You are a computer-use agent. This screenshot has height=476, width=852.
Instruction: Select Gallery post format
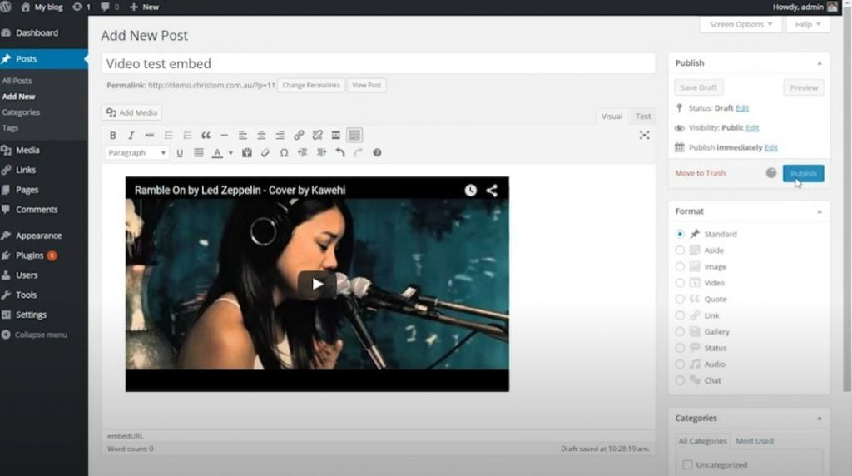pyautogui.click(x=680, y=332)
